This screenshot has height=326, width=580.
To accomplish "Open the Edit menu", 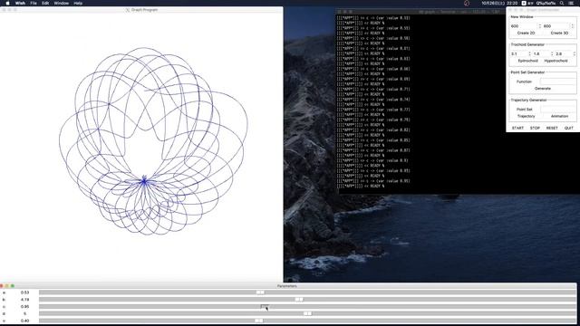I will point(45,3).
